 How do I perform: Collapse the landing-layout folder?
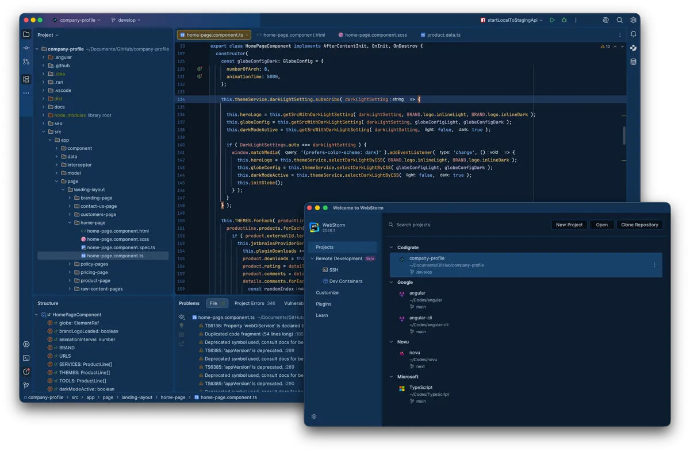coord(63,190)
